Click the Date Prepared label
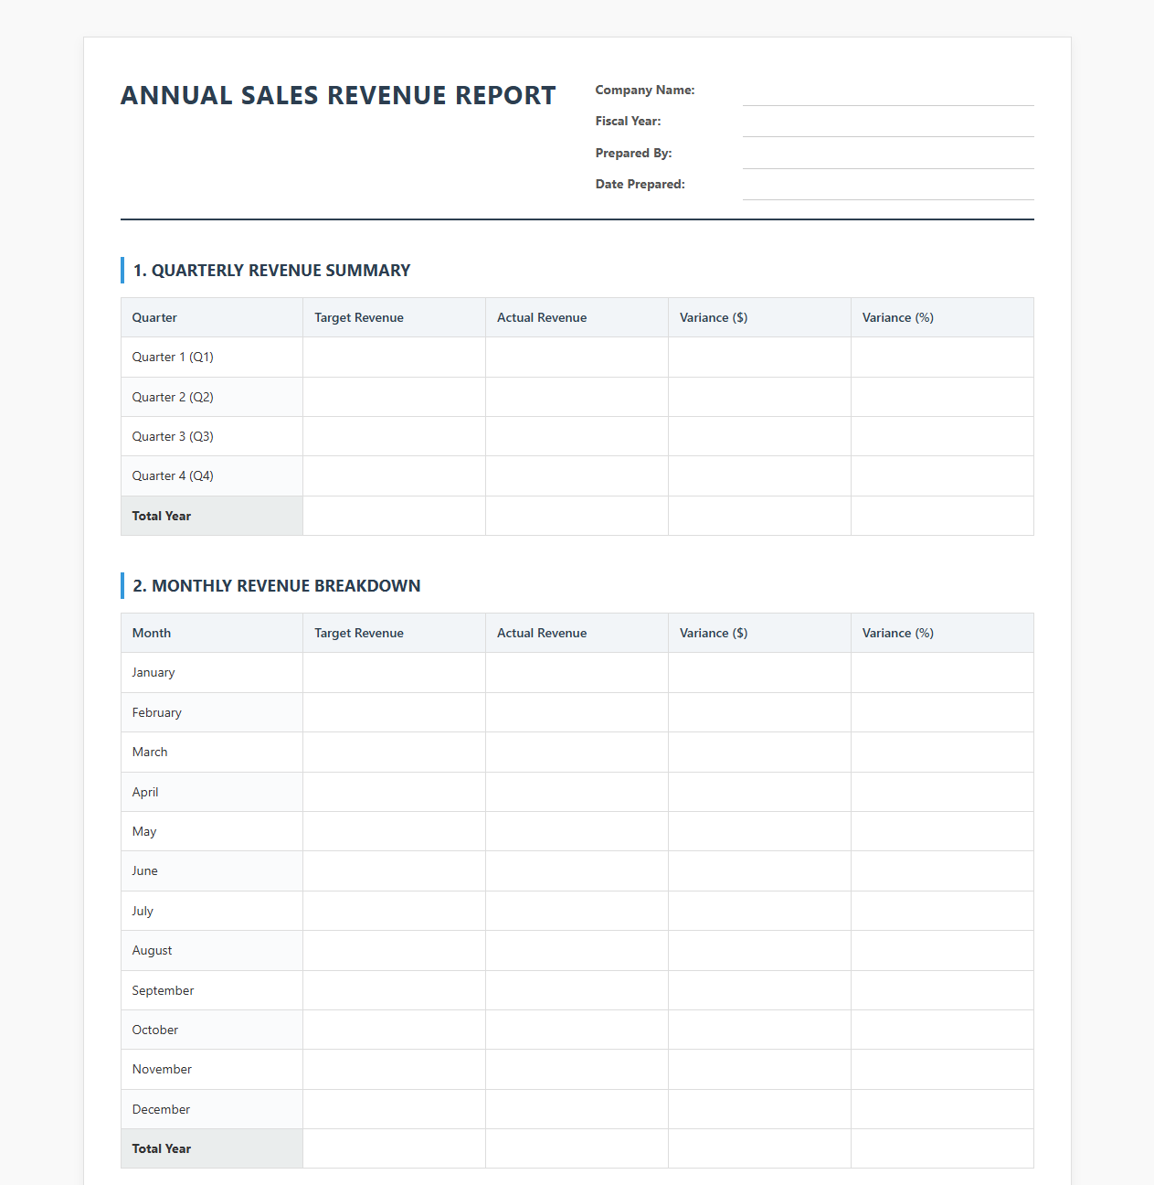This screenshot has width=1154, height=1185. [x=641, y=184]
